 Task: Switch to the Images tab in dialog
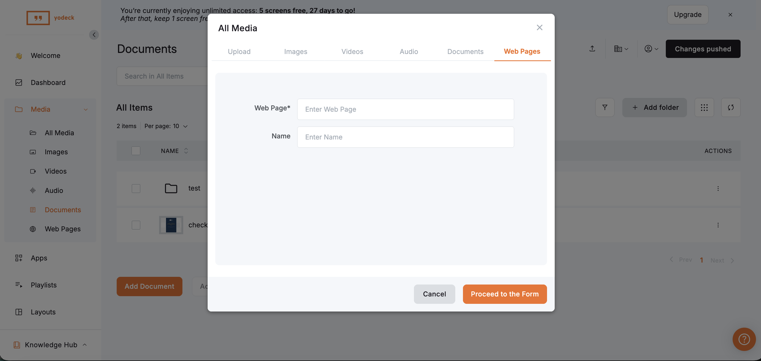click(295, 52)
